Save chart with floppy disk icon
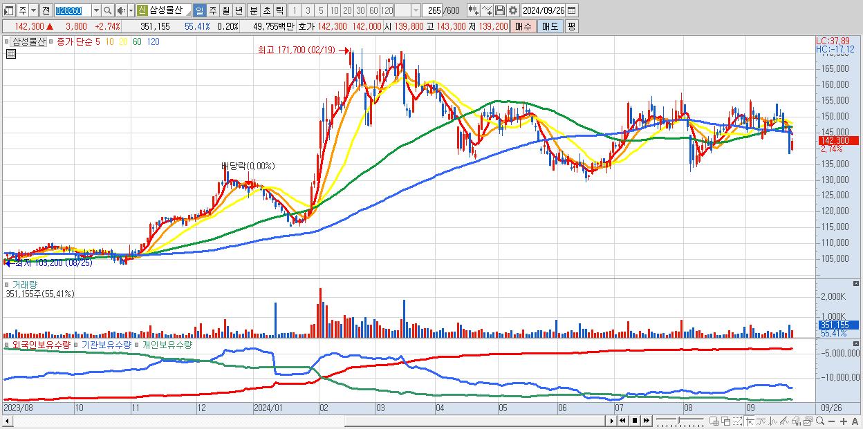This screenshot has height=429, width=863. 500,10
